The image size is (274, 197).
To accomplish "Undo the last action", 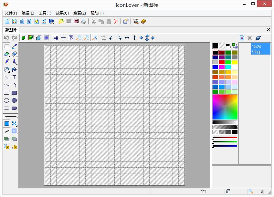I will [6, 38].
